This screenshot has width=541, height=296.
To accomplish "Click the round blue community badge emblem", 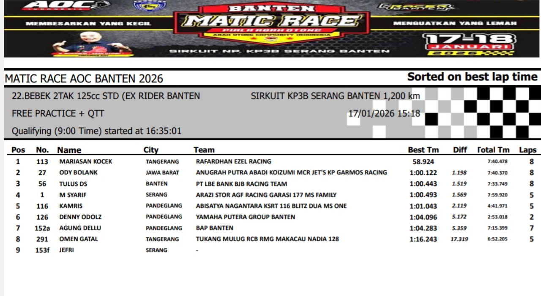I will coord(150,5).
